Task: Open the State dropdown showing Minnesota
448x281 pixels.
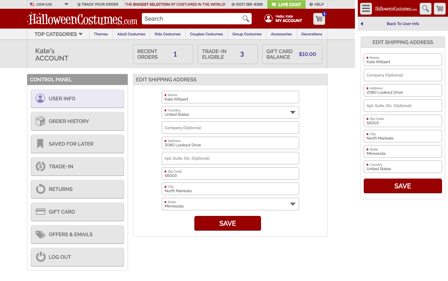Action: (230, 204)
